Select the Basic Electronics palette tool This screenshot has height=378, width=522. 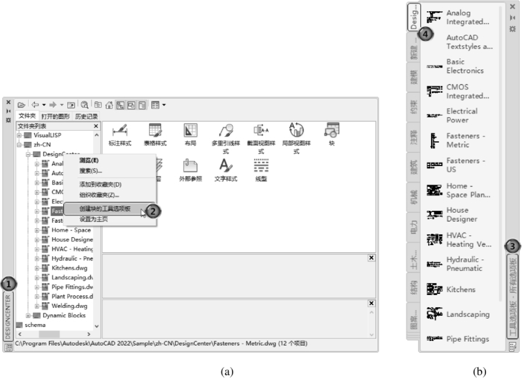[x=456, y=66]
